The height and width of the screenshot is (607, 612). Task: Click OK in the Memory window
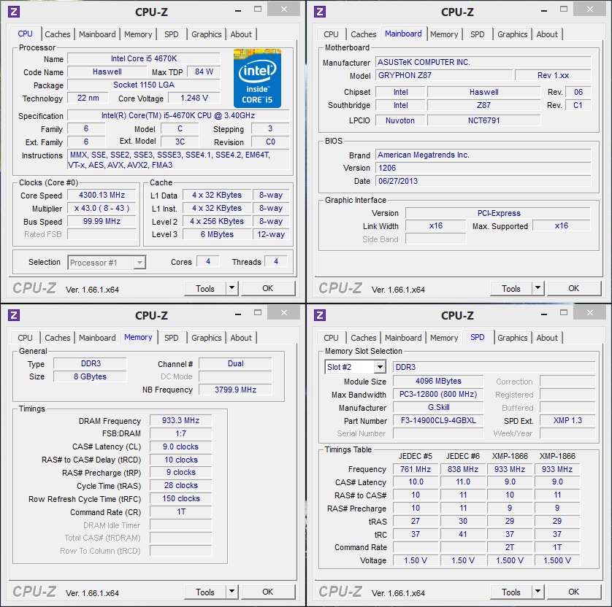click(268, 592)
